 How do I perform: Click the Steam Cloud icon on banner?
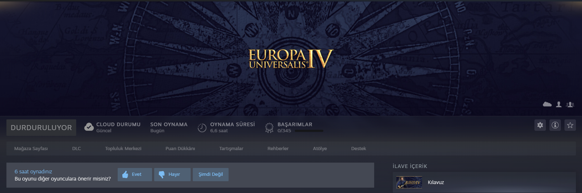547,104
